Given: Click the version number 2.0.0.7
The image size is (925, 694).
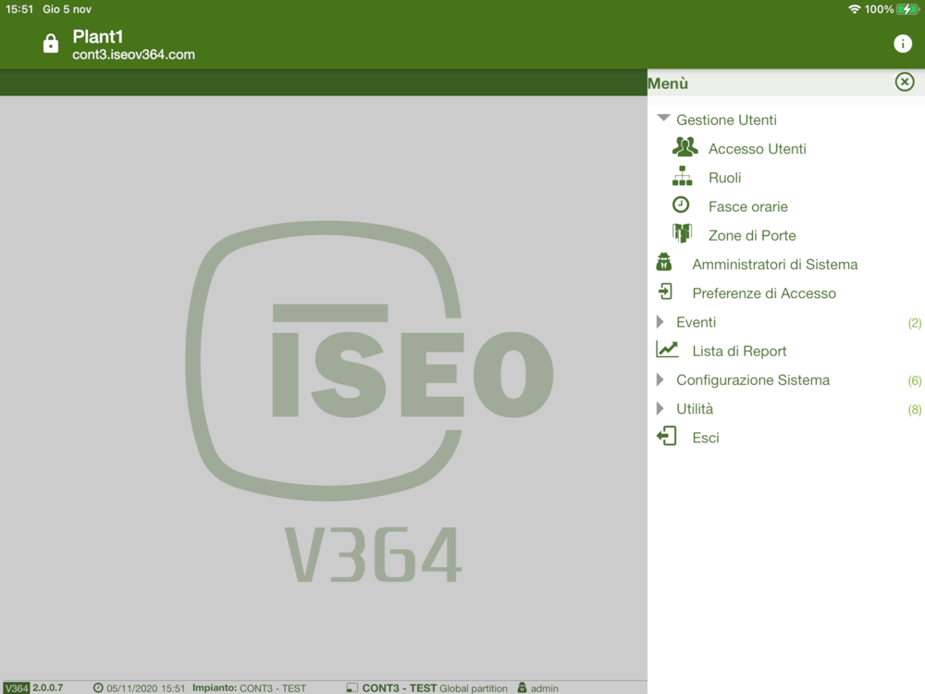Looking at the screenshot, I should (48, 688).
